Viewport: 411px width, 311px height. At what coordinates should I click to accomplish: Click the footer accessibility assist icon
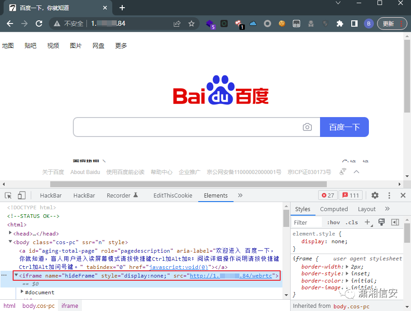coord(343,172)
